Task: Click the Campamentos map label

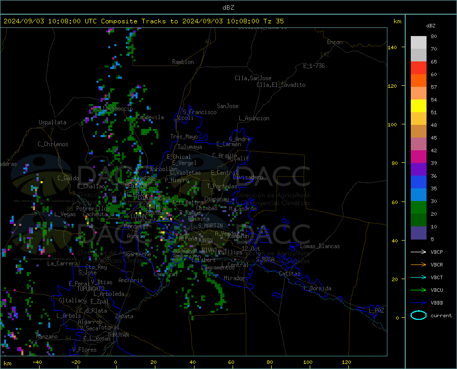Action: (x=218, y=267)
